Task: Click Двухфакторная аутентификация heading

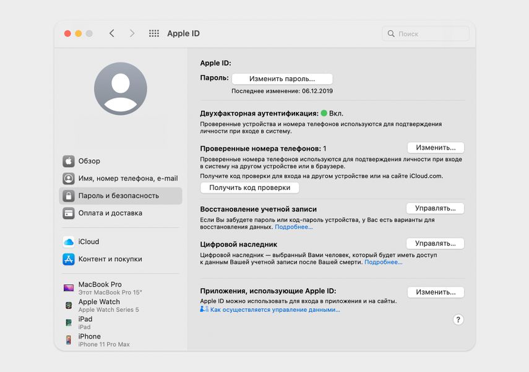Action: [259, 113]
